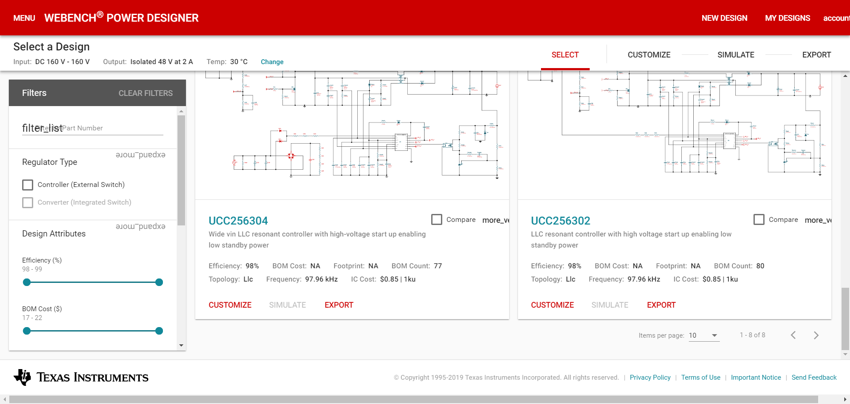Click CUSTOMIZE on the UCC256302 card
850x404 pixels.
[x=552, y=305]
